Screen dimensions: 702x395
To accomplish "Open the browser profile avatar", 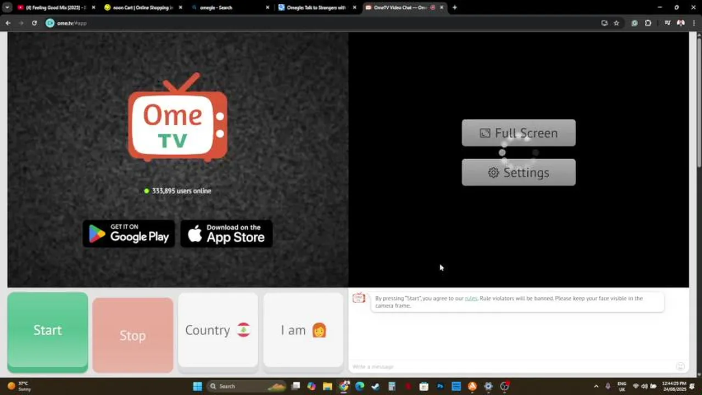I will tap(681, 23).
